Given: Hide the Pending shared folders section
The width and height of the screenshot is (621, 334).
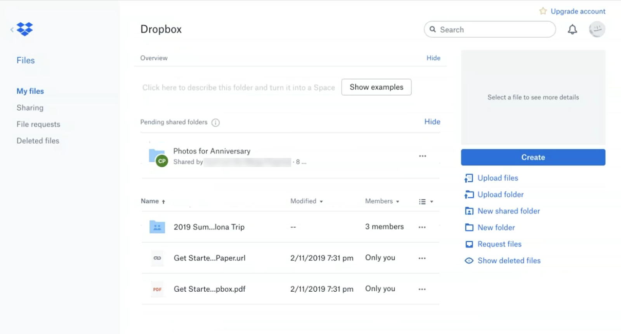Looking at the screenshot, I should click(x=432, y=122).
